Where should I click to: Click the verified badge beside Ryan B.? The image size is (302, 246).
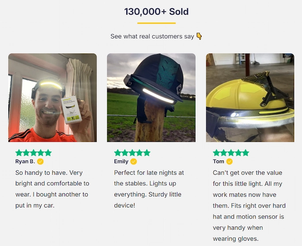point(40,161)
